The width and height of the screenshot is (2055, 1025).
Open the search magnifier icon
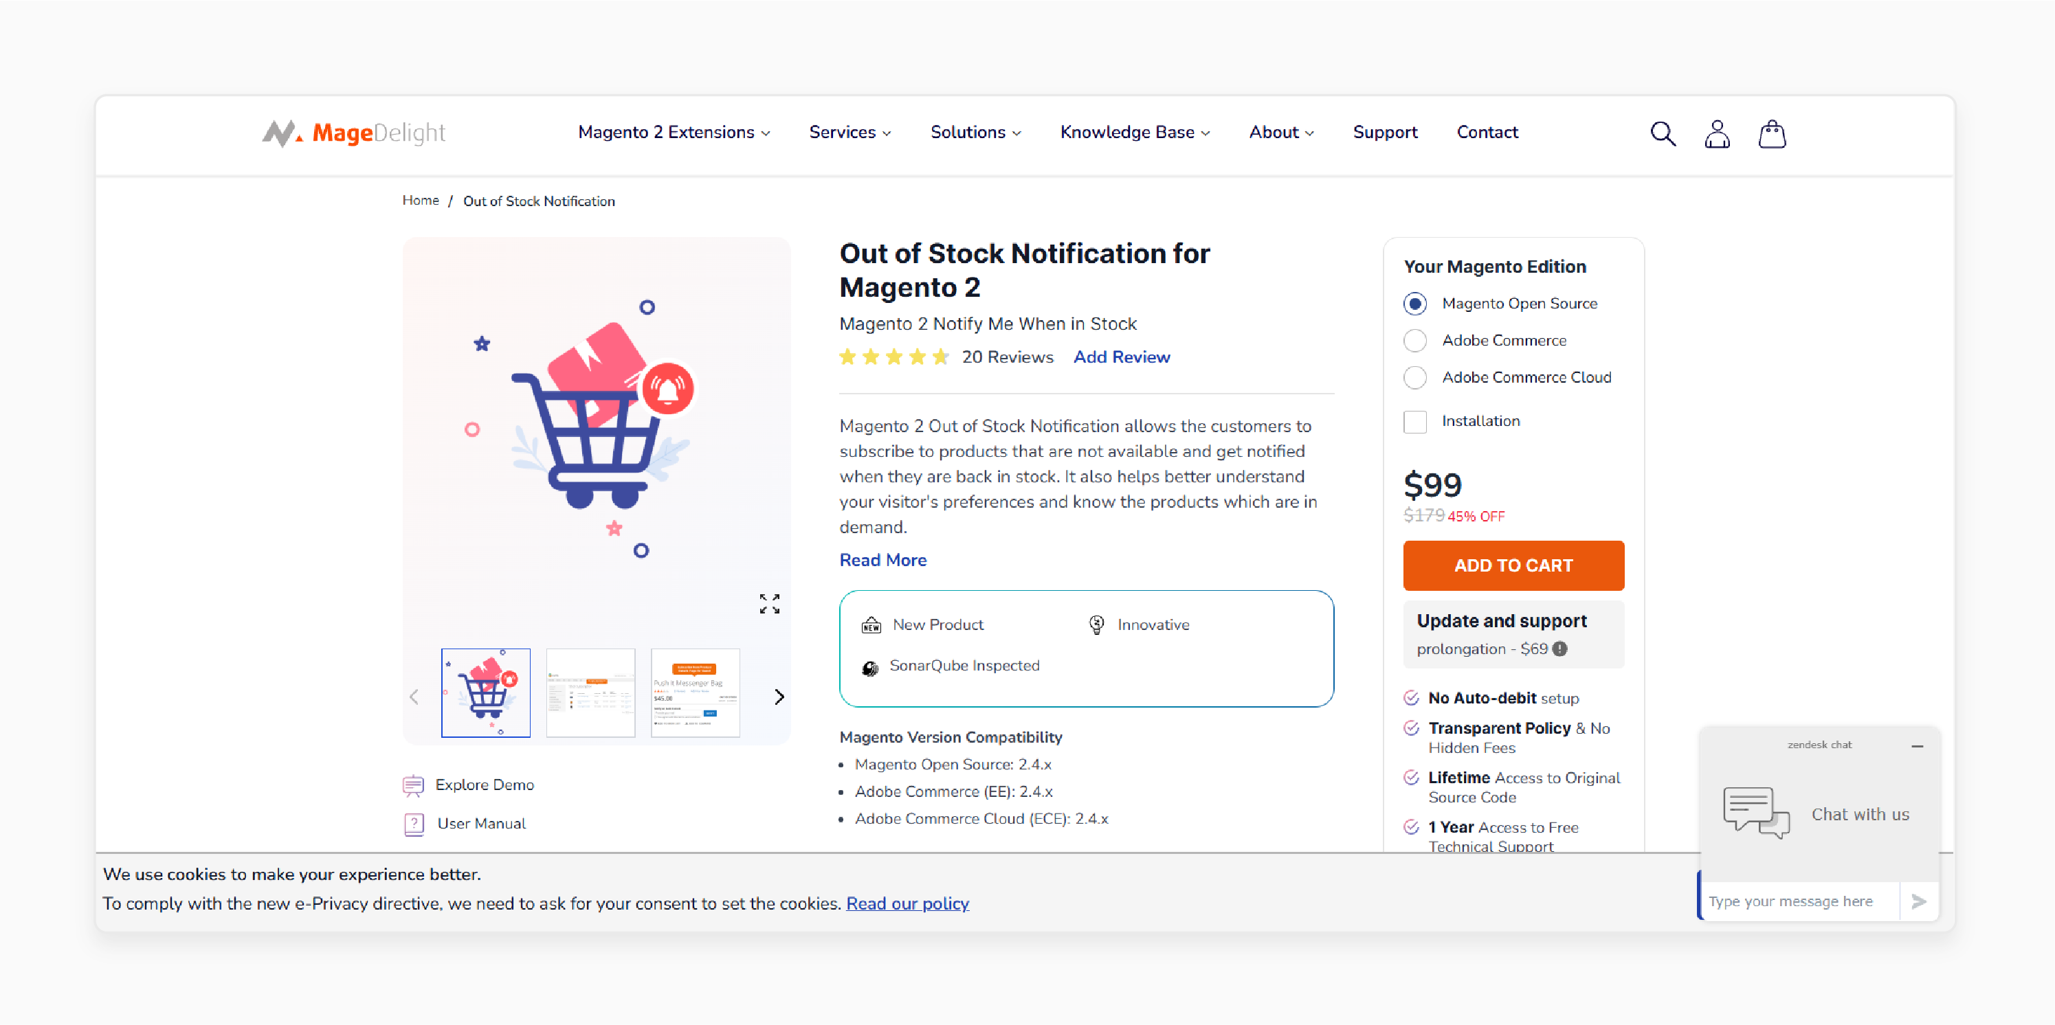click(x=1663, y=133)
